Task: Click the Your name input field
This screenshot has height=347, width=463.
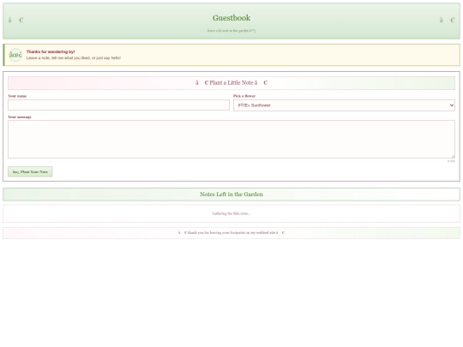Action: coord(118,105)
